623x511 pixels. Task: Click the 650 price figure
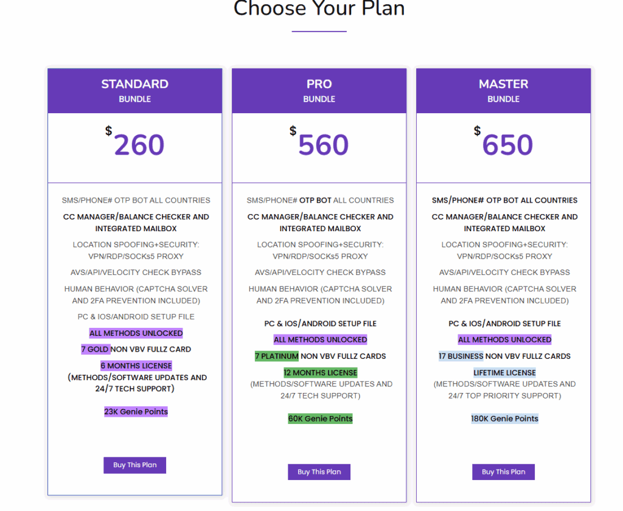[x=507, y=145]
